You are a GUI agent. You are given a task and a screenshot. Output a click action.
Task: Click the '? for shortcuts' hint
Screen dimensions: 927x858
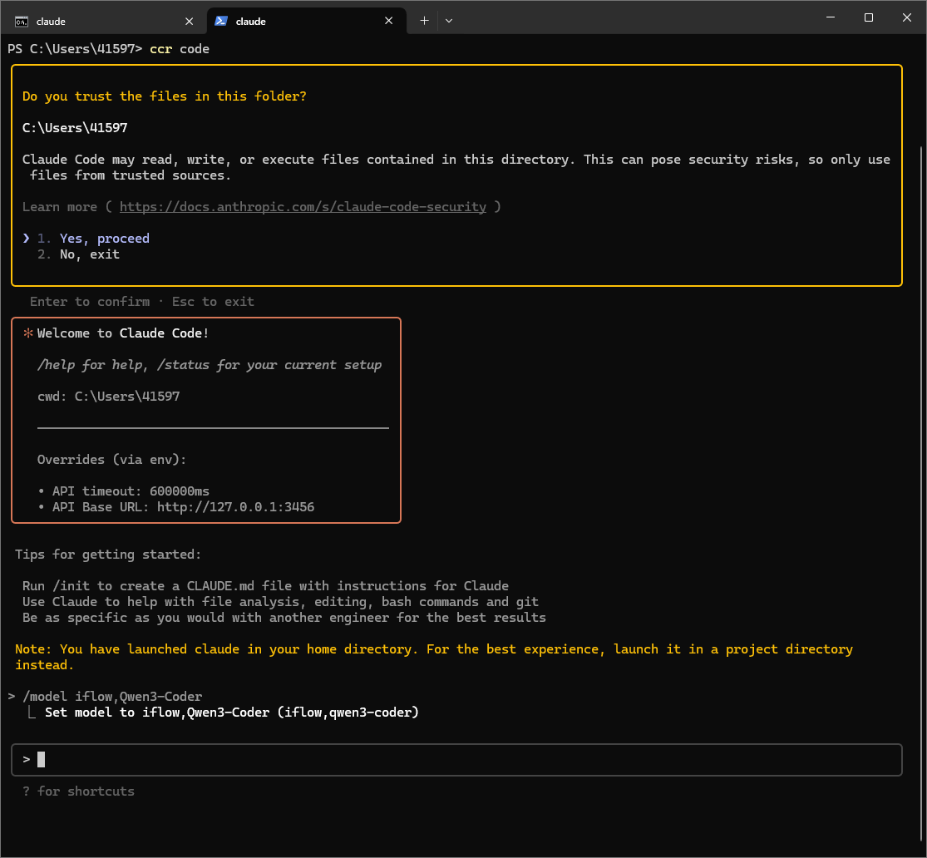(x=79, y=791)
